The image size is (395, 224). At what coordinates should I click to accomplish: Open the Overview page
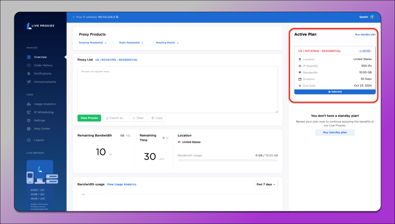[40, 57]
